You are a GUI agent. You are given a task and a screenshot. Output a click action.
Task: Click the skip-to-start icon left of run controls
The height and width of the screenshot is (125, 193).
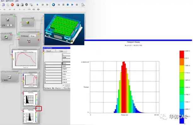pyautogui.click(x=59, y=5)
